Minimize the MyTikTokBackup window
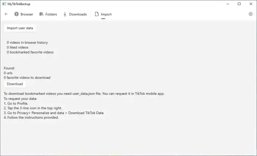Image resolution: width=257 pixels, height=156 pixels. click(228, 4)
